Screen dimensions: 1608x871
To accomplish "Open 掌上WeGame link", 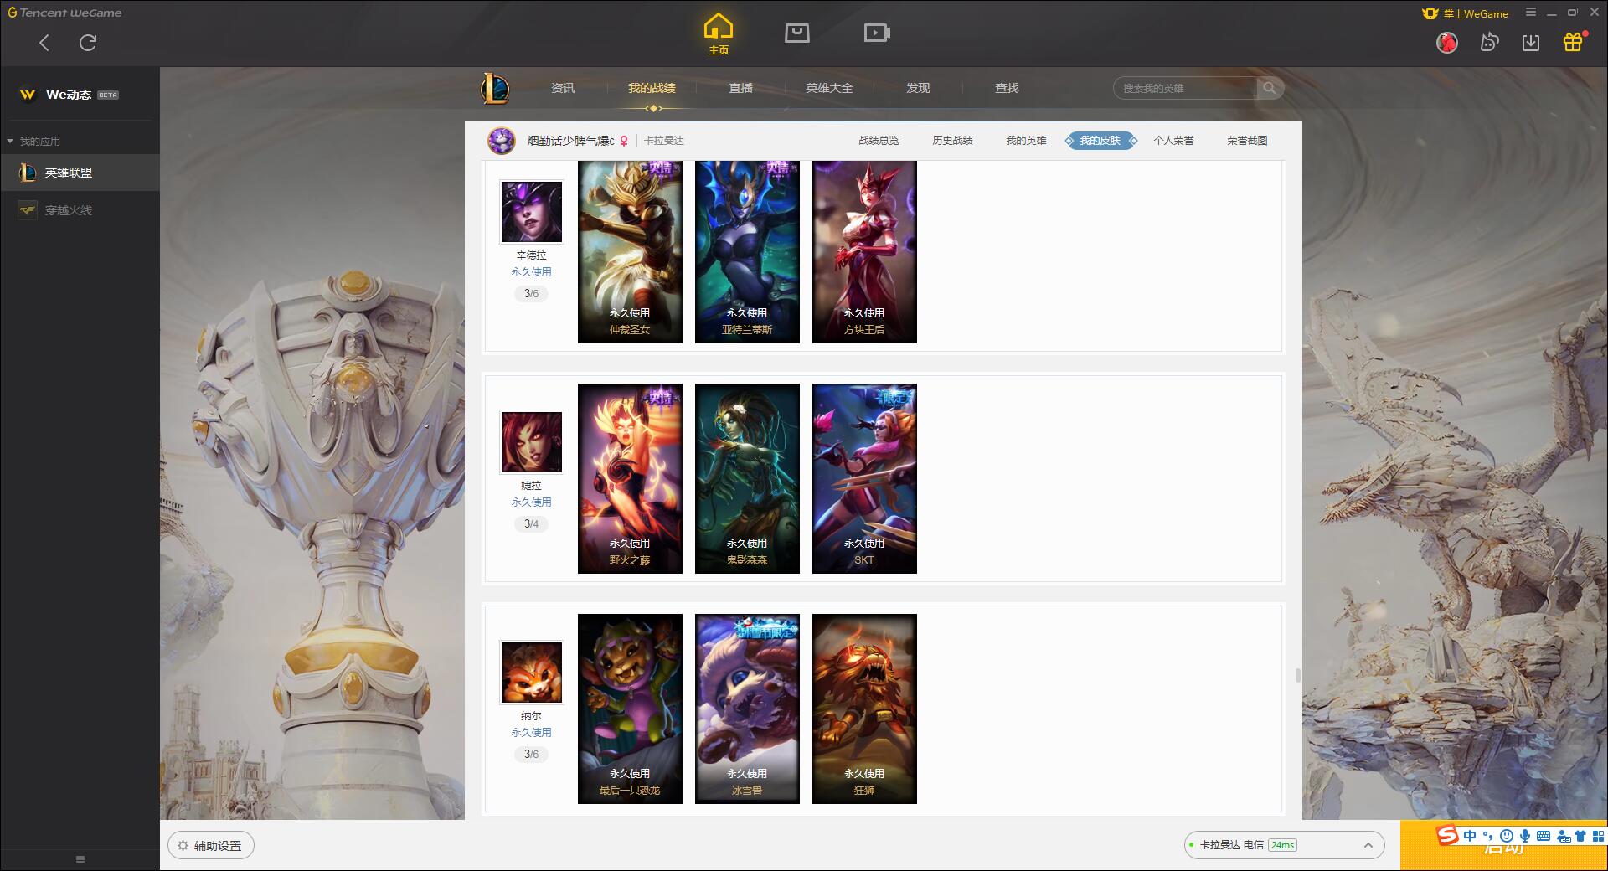I will [x=1466, y=13].
